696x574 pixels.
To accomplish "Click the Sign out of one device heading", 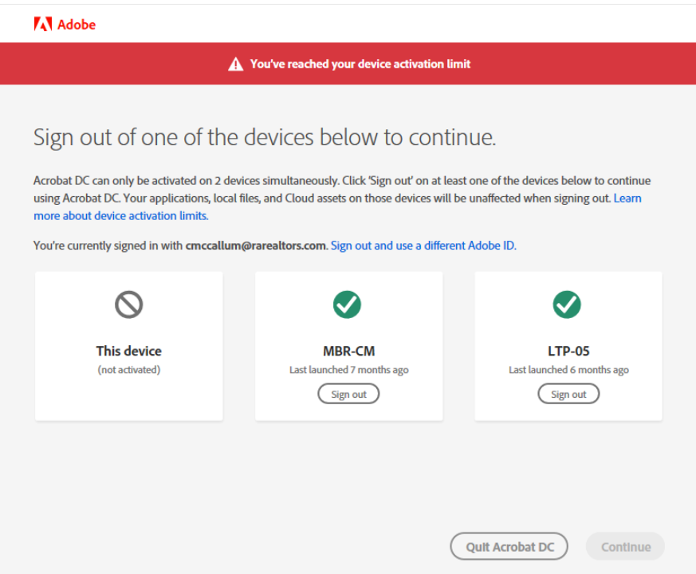I will click(x=265, y=137).
